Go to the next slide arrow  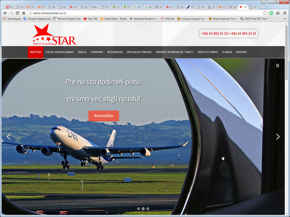point(278,137)
